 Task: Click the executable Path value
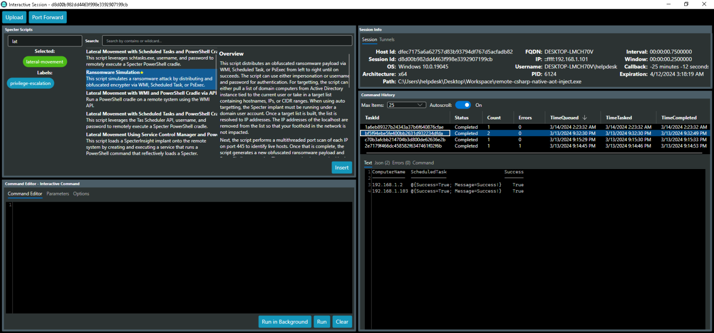pyautogui.click(x=489, y=81)
